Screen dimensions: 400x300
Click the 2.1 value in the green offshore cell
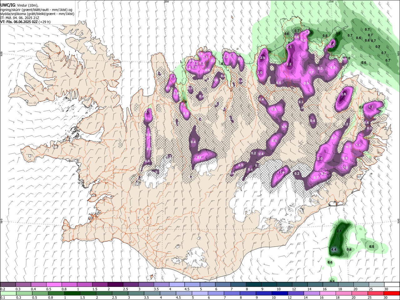click(339, 231)
